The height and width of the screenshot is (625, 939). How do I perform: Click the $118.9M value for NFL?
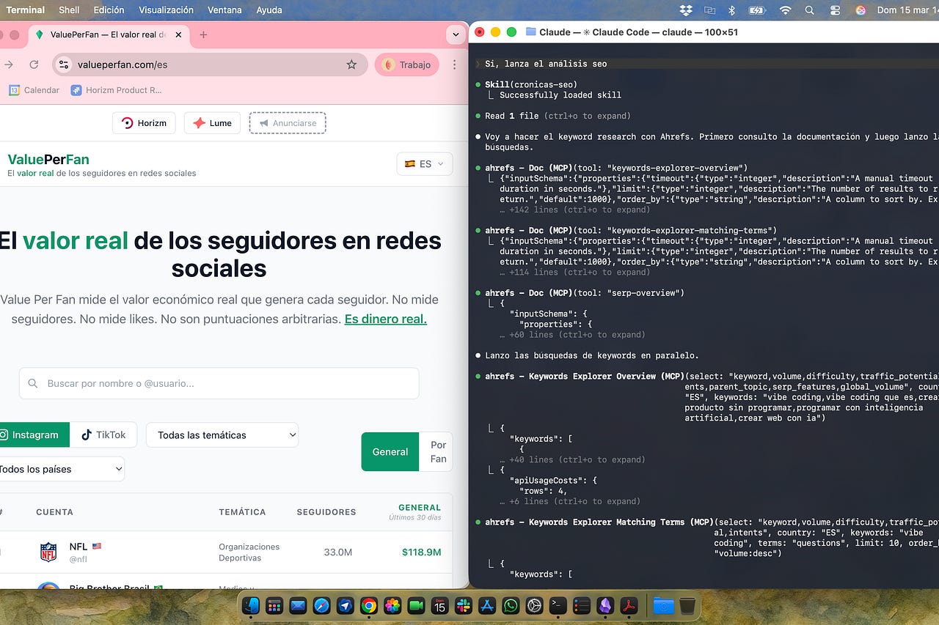tap(422, 552)
